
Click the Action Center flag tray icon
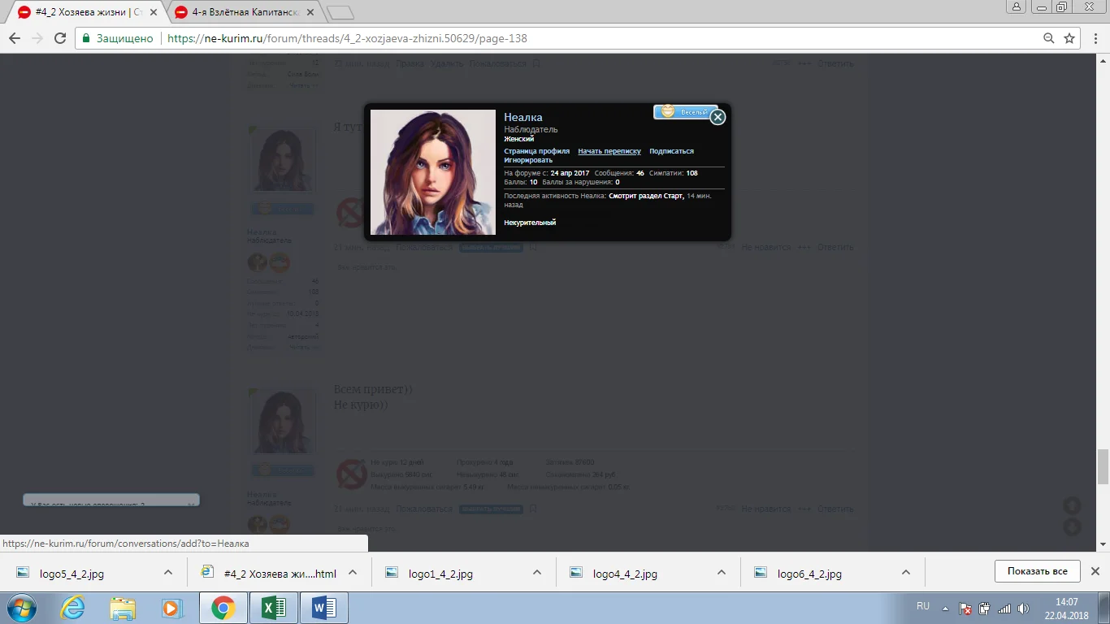965,608
